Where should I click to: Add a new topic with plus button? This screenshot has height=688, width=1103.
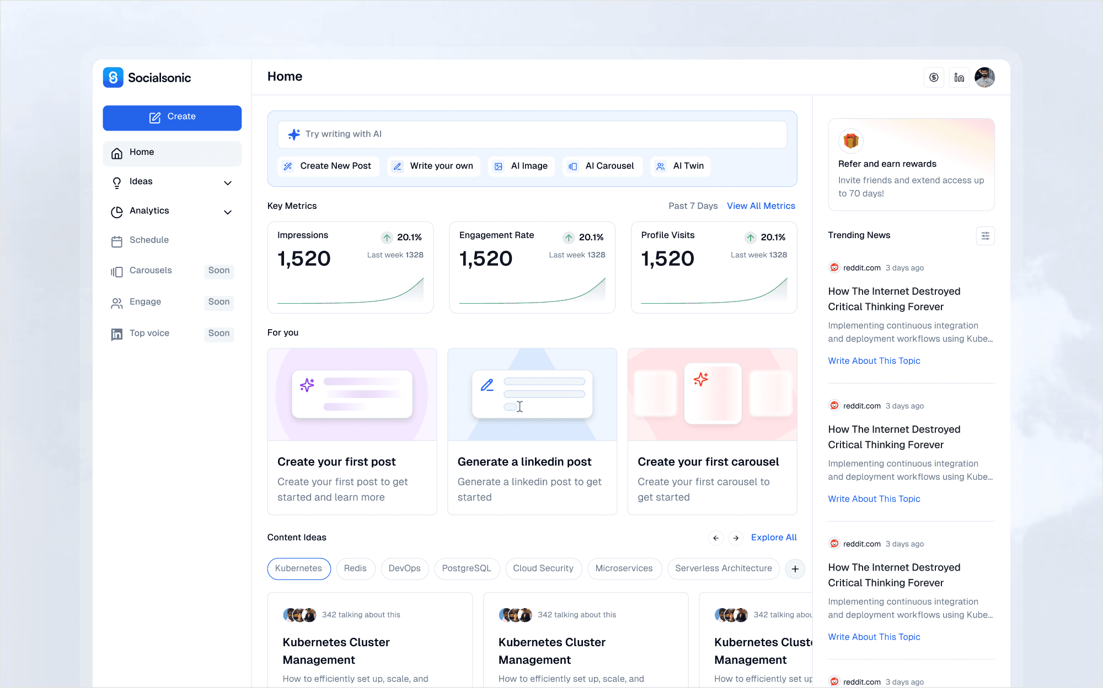point(795,569)
